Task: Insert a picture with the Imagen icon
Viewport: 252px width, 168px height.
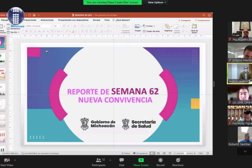Action: click(138, 27)
